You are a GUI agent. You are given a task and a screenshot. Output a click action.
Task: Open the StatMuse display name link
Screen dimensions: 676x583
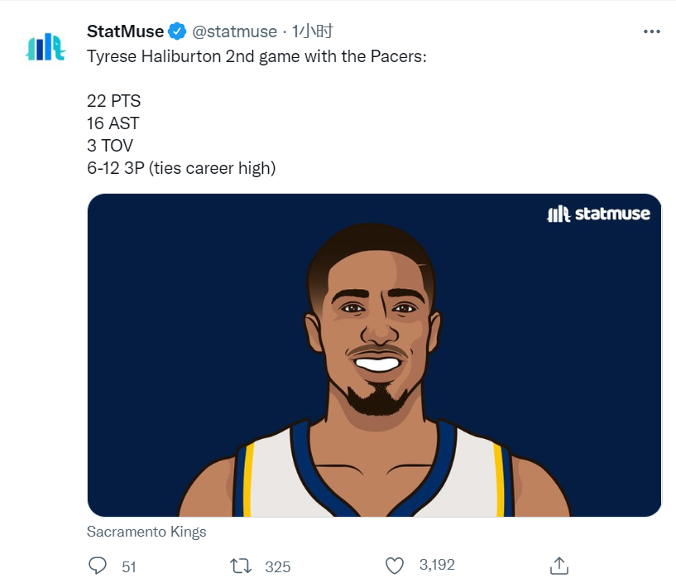[x=125, y=31]
